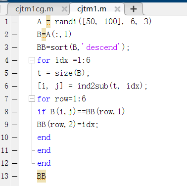Close the cjtm1.m tab
The image size is (187, 186).
click(117, 9)
